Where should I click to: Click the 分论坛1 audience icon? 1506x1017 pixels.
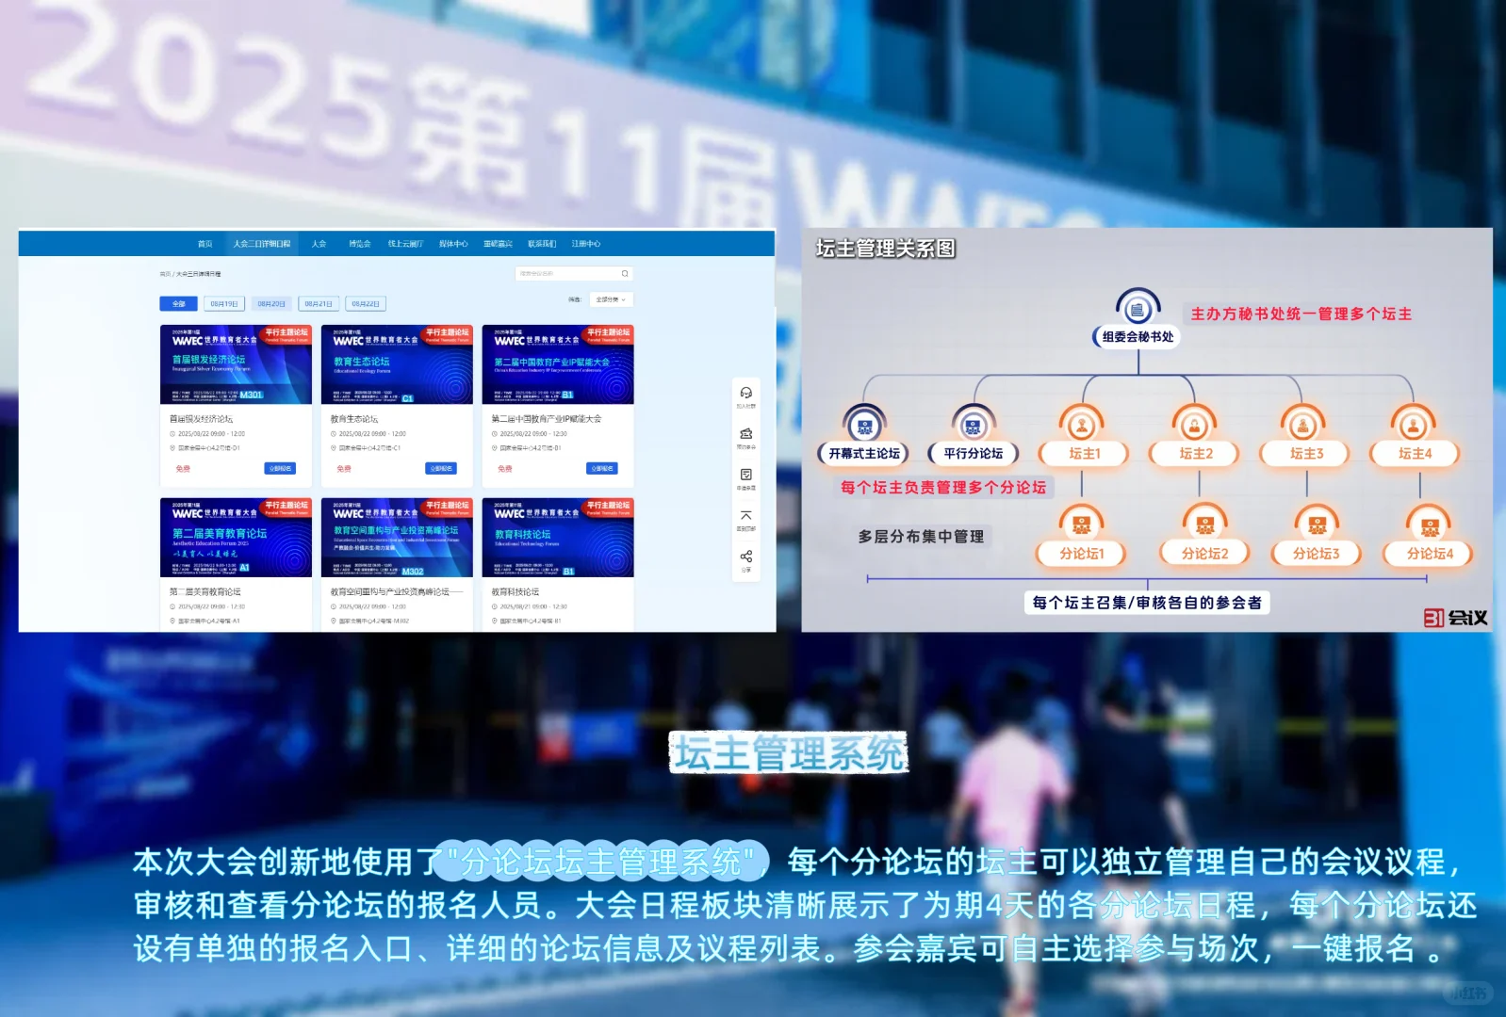coord(1081,524)
